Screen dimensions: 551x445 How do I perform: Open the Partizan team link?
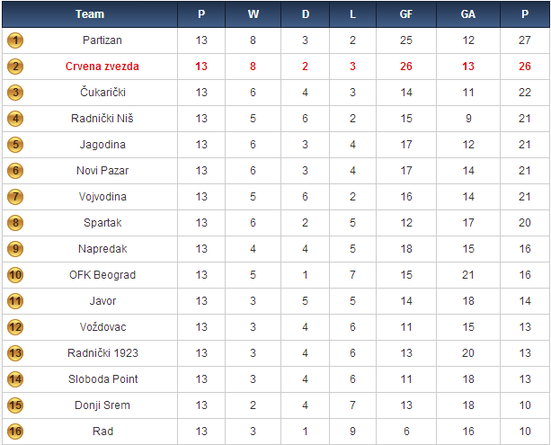[102, 40]
